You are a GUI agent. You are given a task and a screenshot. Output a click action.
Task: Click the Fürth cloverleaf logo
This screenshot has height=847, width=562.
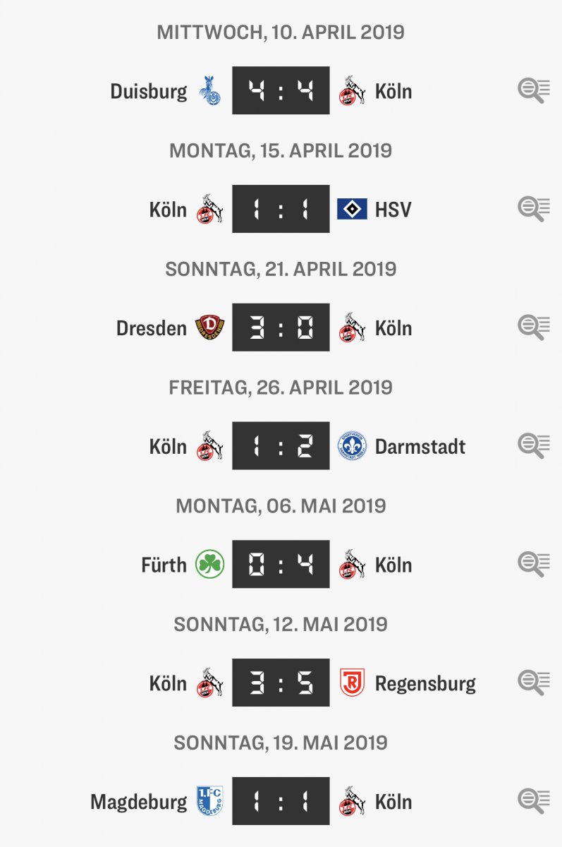pyautogui.click(x=209, y=565)
